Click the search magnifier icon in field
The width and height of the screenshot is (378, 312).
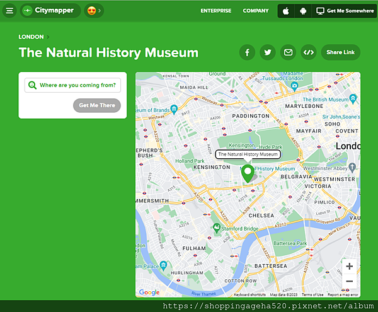(x=32, y=85)
